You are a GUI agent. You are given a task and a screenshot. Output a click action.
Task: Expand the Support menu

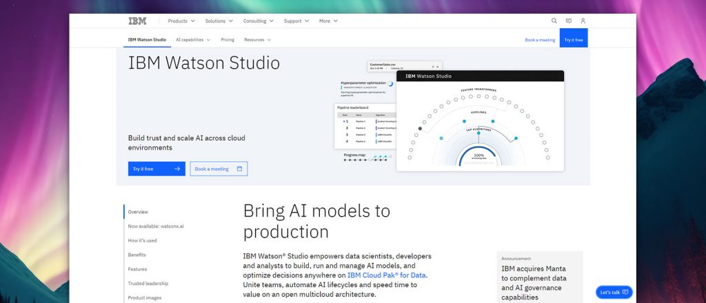[x=296, y=21]
